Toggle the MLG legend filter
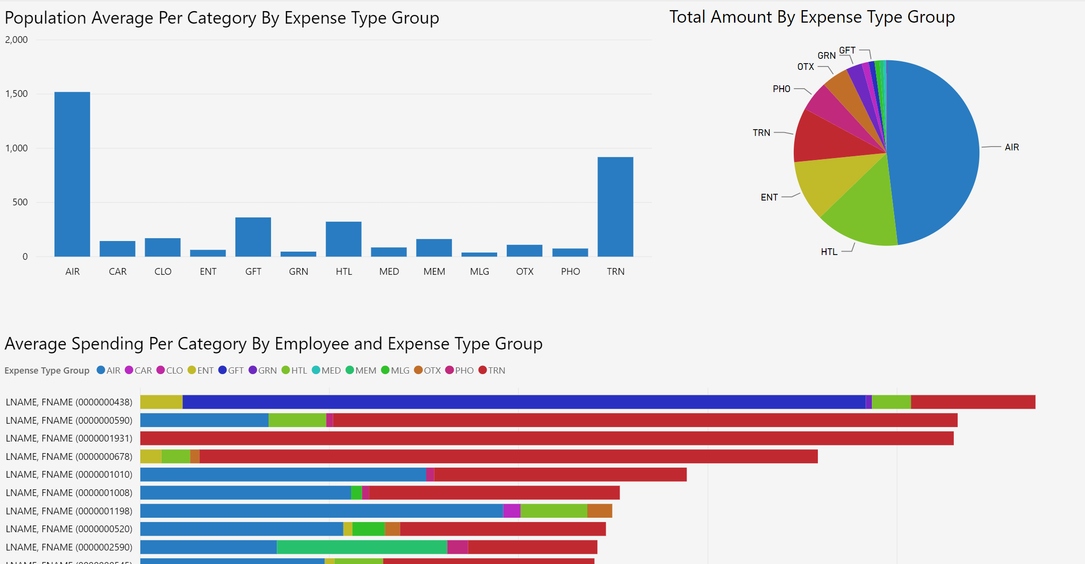Image resolution: width=1085 pixels, height=564 pixels. (385, 370)
